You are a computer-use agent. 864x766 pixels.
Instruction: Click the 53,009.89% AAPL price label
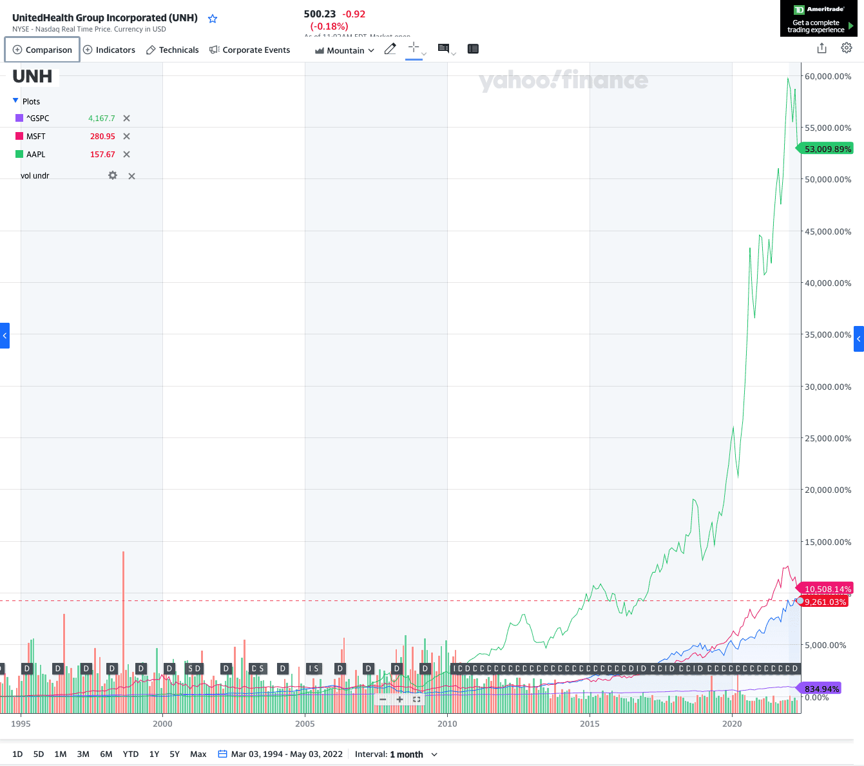click(x=825, y=149)
